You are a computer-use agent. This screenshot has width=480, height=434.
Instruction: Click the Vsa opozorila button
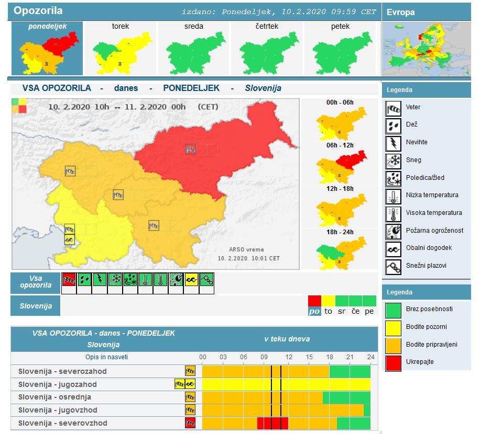pyautogui.click(x=36, y=282)
